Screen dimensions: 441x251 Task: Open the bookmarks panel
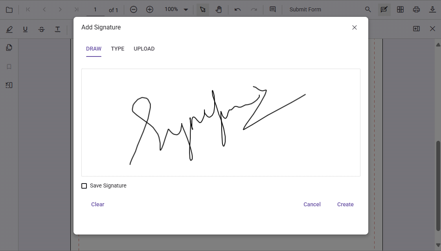9,66
